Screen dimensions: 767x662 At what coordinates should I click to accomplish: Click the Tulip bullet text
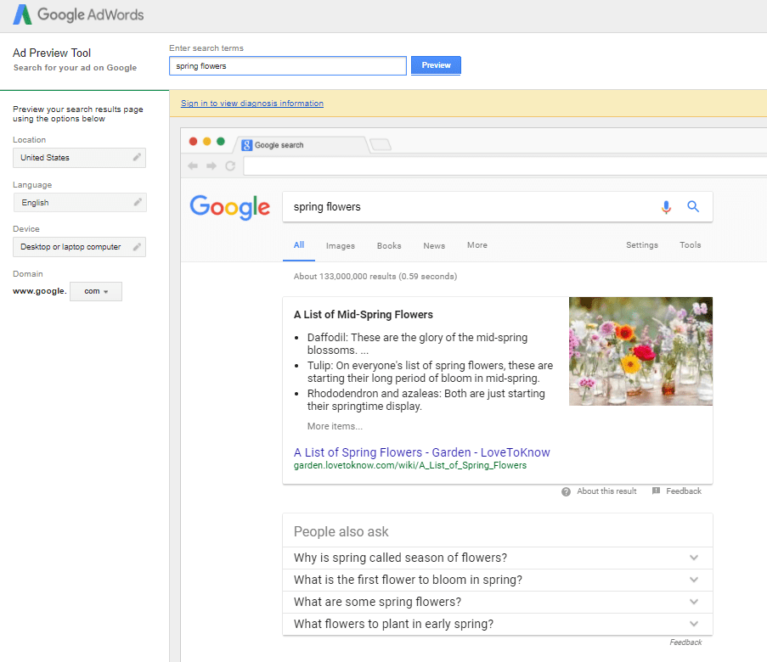tap(430, 372)
